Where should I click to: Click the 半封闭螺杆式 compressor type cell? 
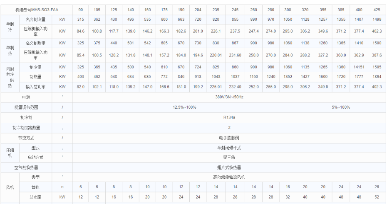point(228,148)
